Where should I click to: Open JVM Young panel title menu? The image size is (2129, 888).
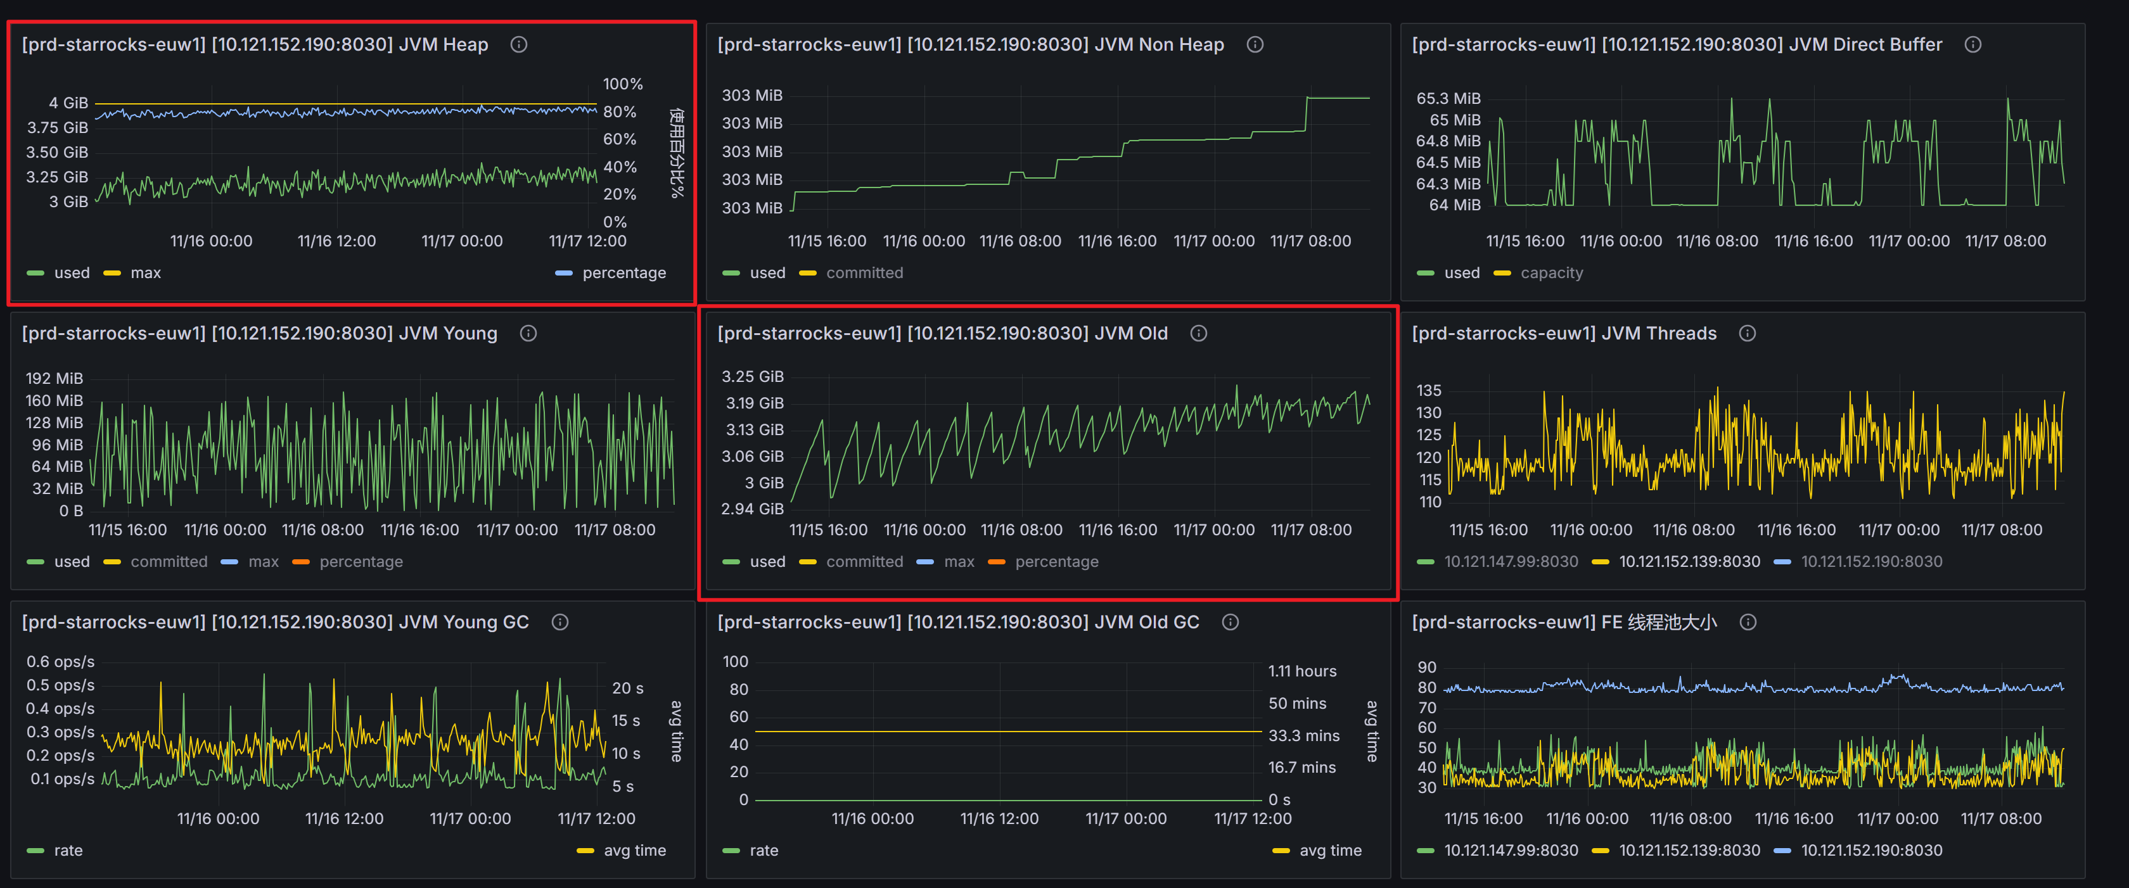260,333
